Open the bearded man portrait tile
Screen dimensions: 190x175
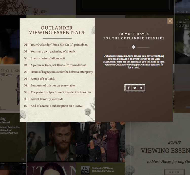[x=51, y=142]
